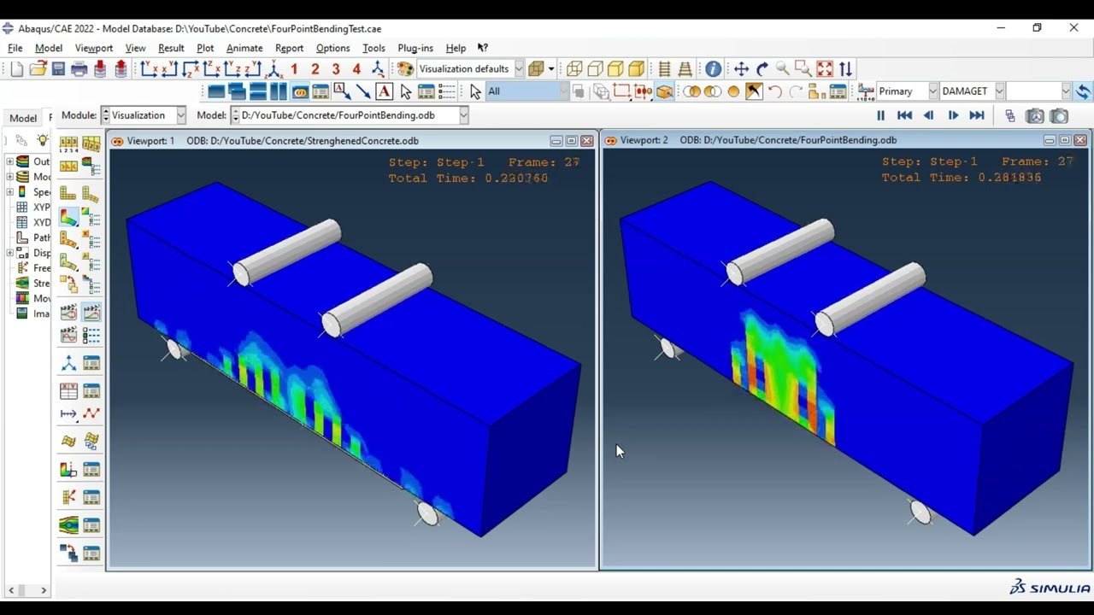Screen dimensions: 1094x615
Task: Apply user-specified view 1
Action: (295, 69)
